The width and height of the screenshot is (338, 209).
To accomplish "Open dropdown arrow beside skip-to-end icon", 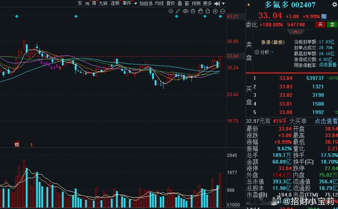I will pos(223,4).
